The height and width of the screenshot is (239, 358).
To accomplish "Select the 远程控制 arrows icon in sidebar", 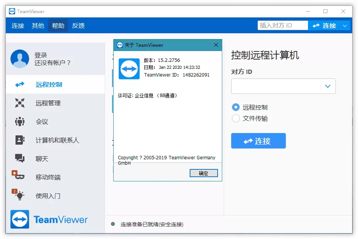I will tap(20, 84).
